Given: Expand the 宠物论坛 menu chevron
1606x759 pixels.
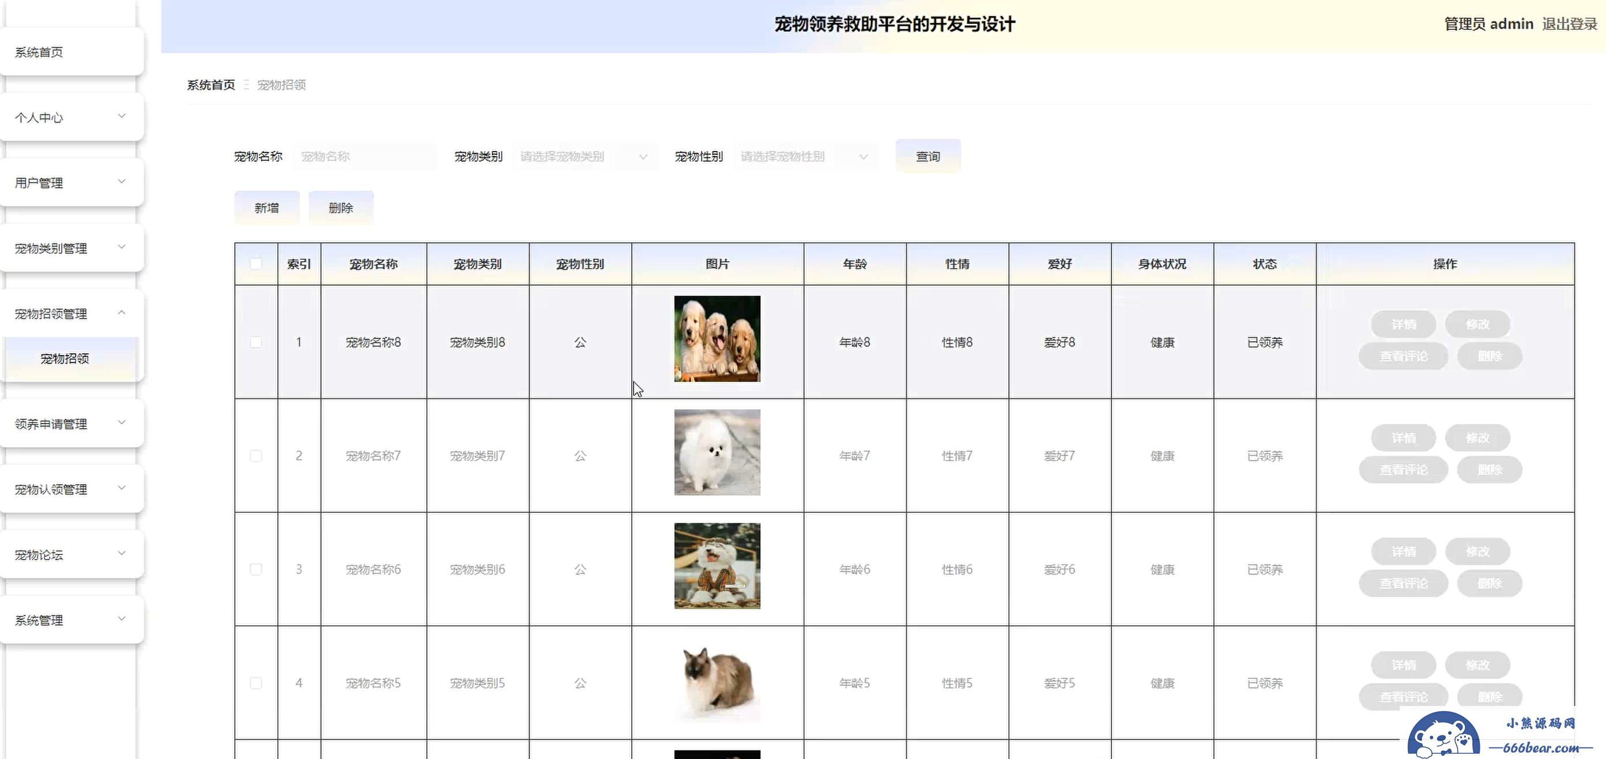Looking at the screenshot, I should tap(122, 554).
